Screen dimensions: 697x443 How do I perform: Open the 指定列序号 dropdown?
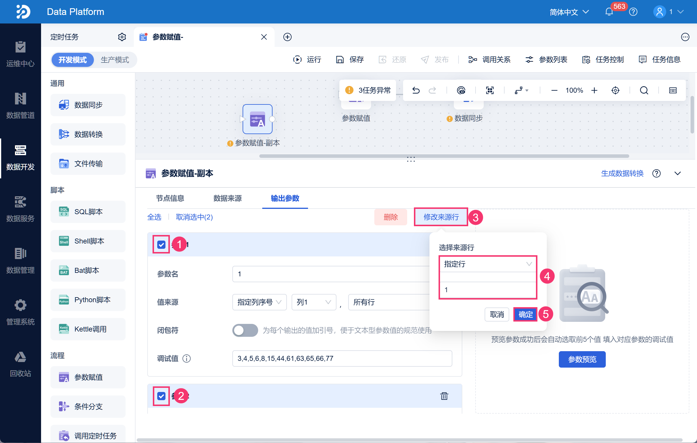pyautogui.click(x=260, y=302)
